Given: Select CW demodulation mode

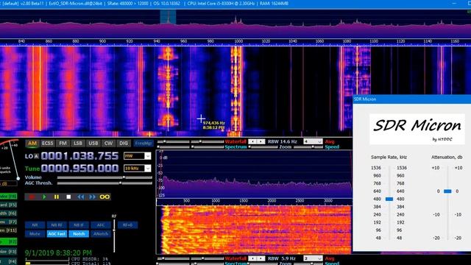Looking at the screenshot, I should pos(108,144).
